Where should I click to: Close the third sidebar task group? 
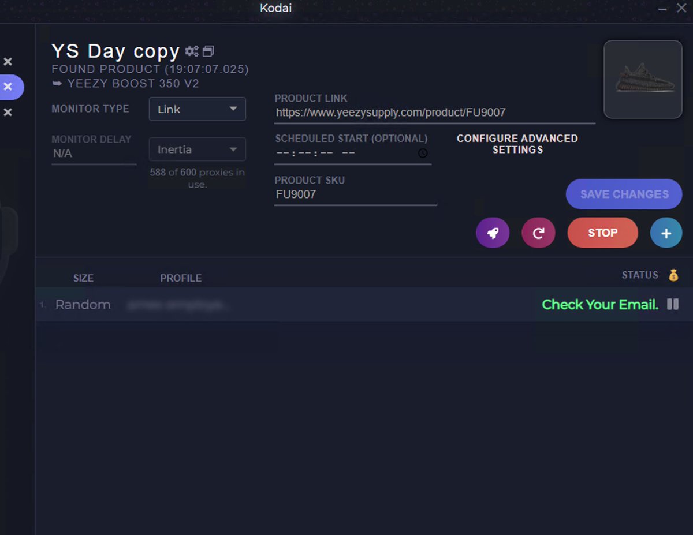coord(8,113)
